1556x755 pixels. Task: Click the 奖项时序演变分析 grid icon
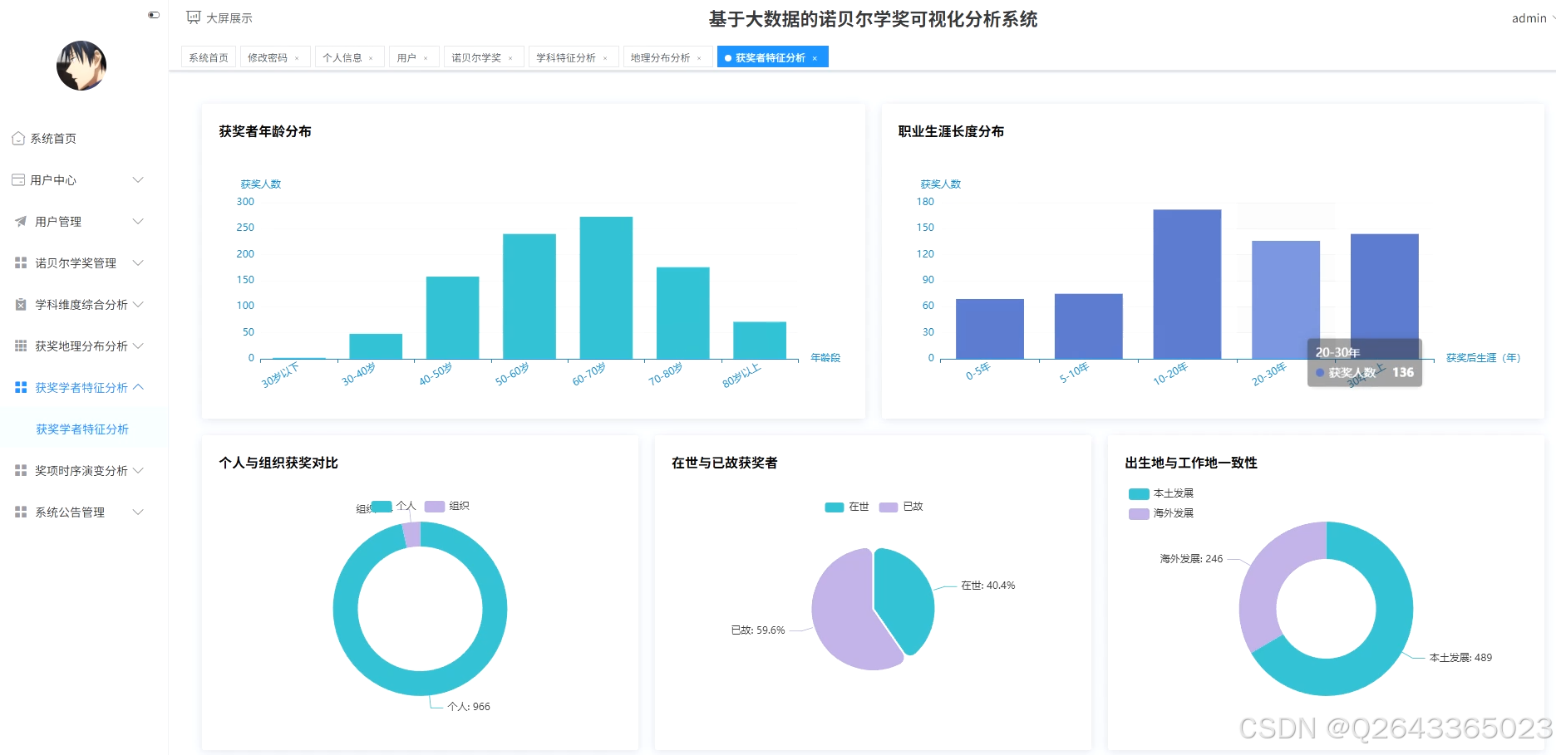[21, 470]
